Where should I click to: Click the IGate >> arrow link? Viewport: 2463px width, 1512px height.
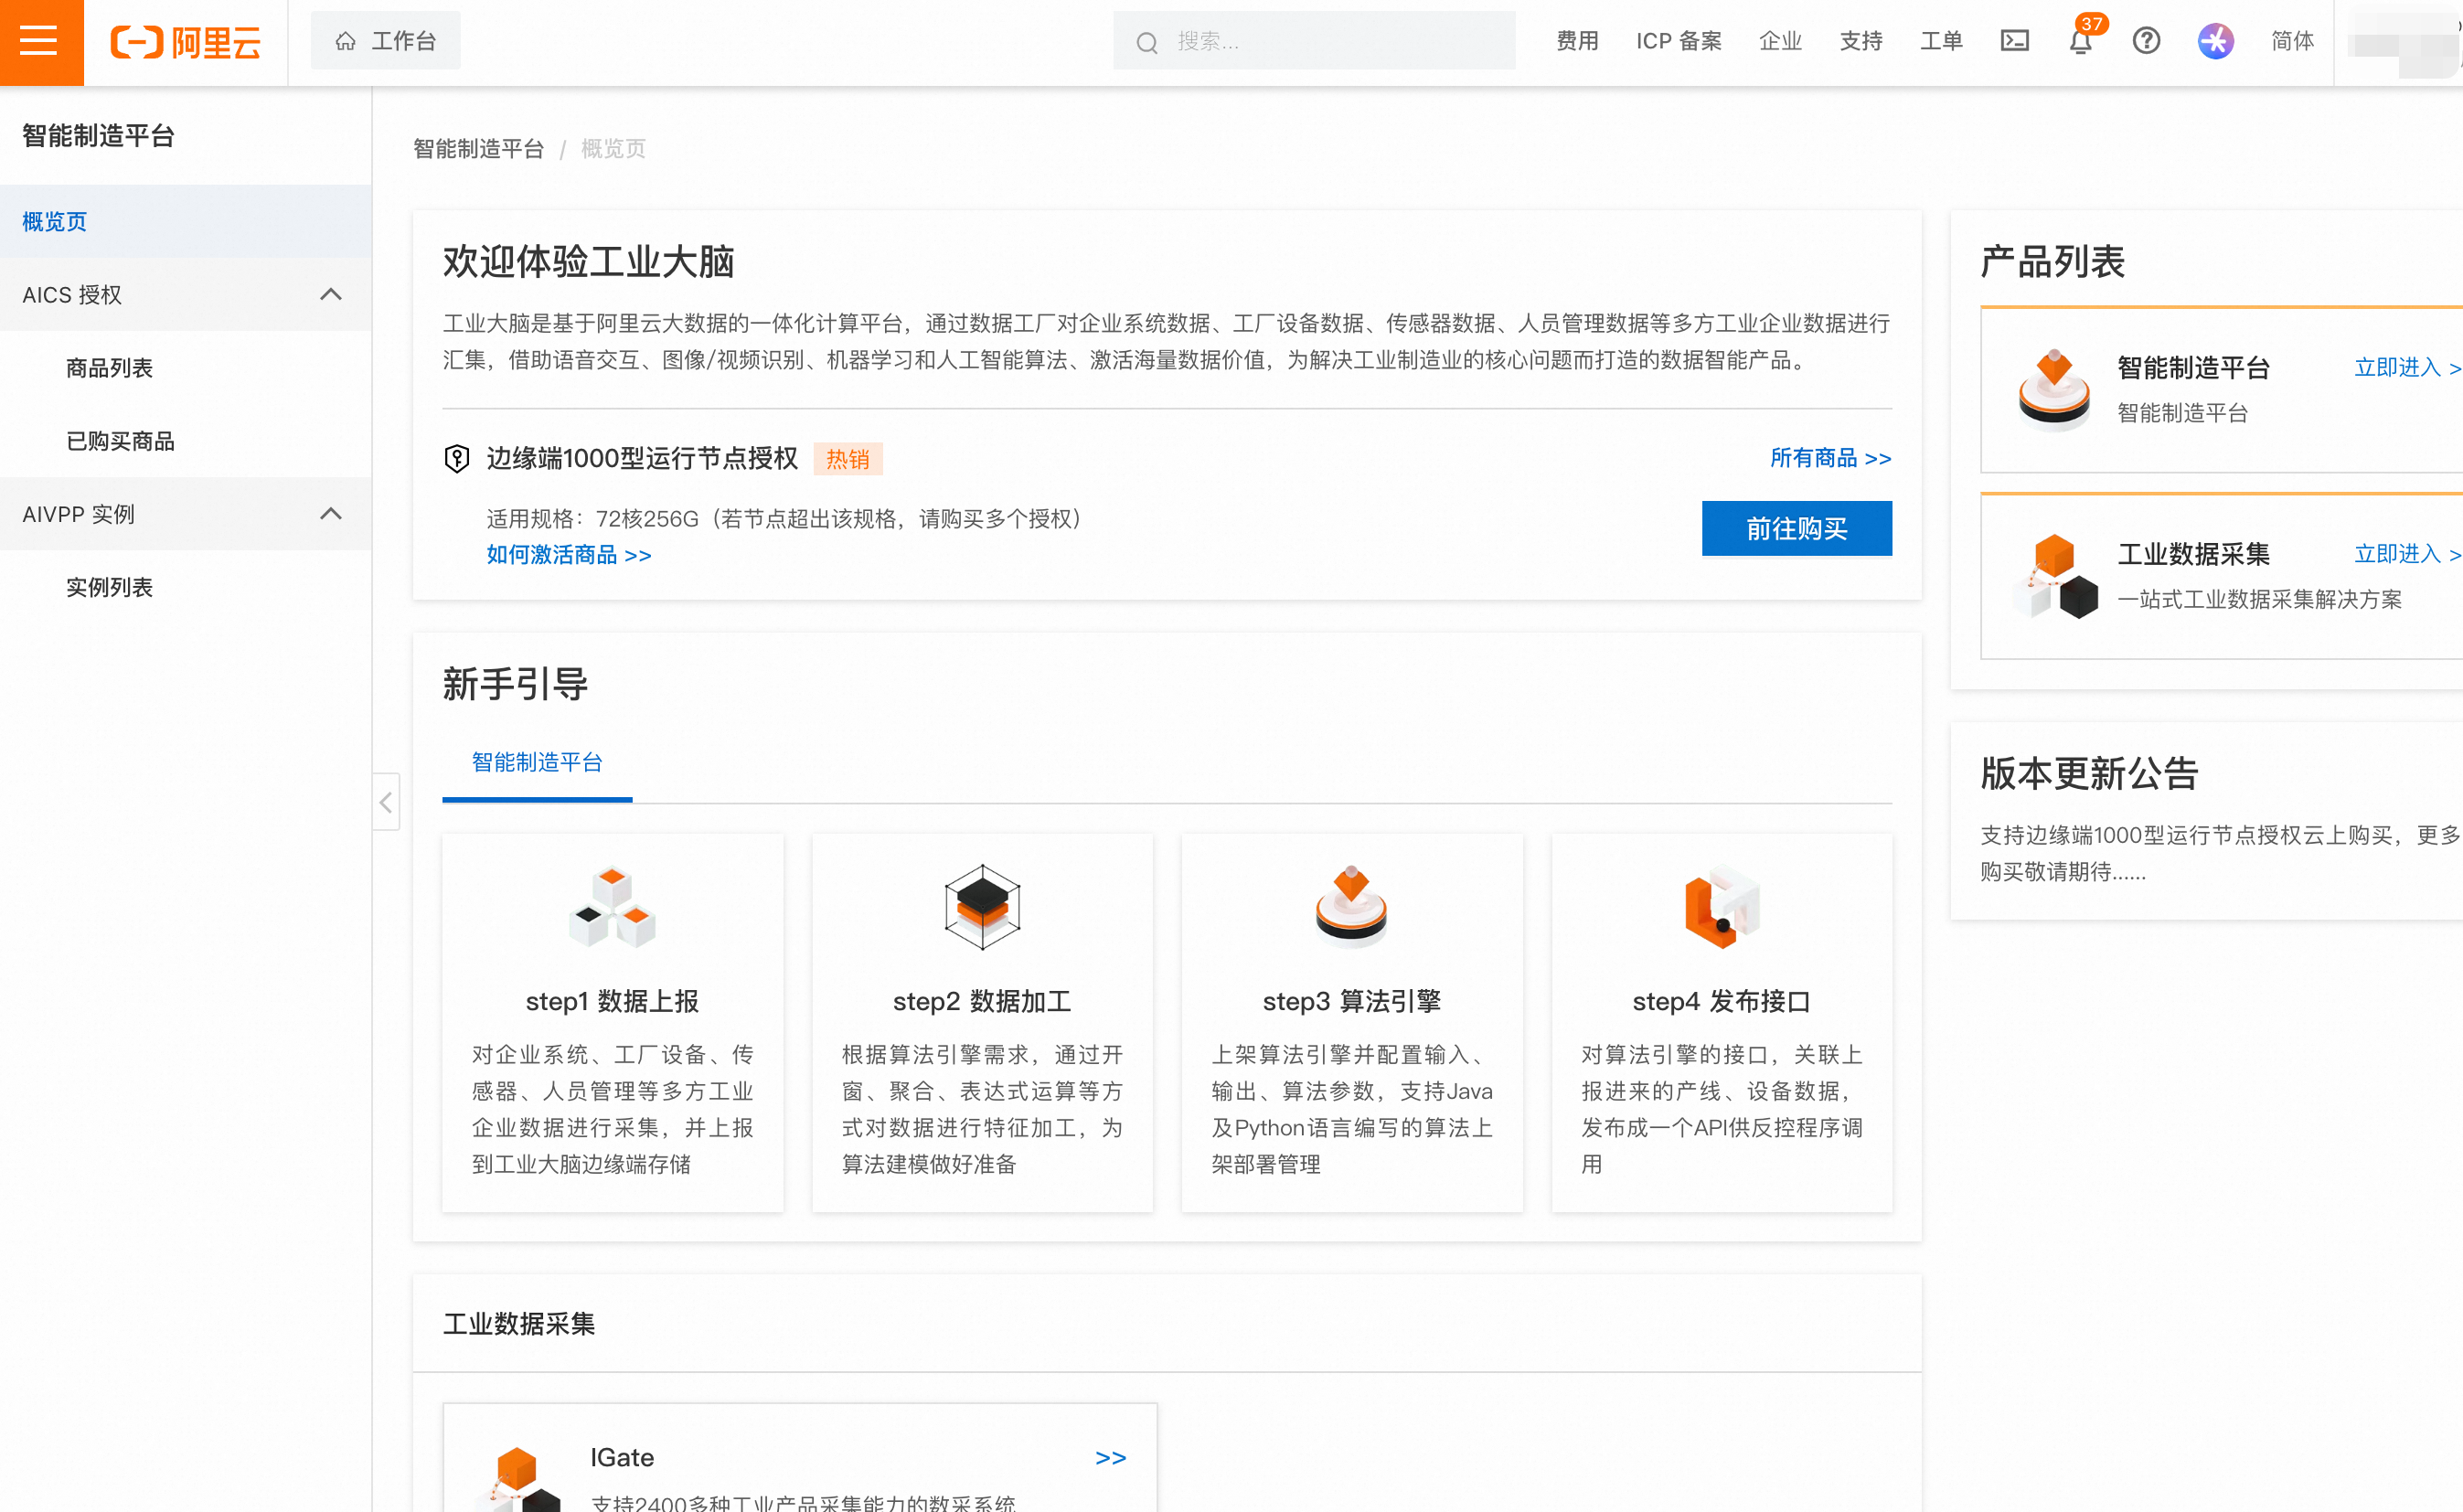(1110, 1458)
